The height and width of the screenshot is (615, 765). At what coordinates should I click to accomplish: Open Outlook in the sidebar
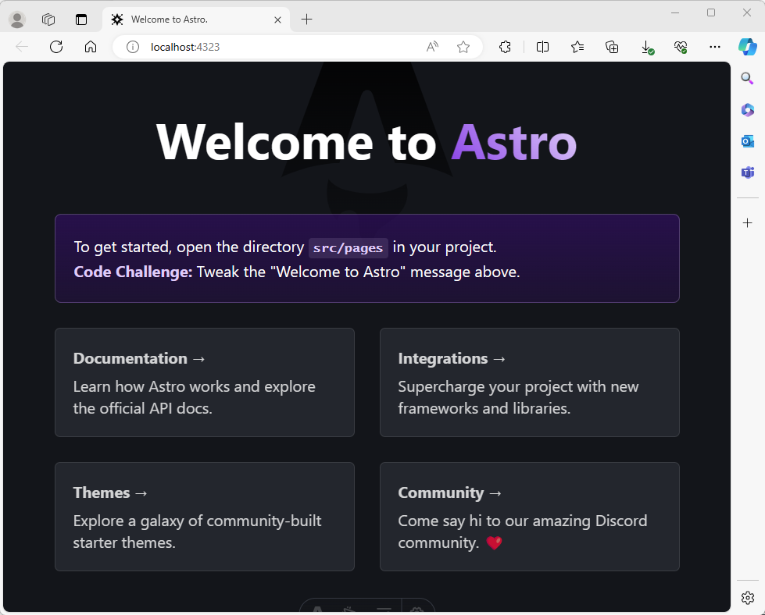click(x=748, y=141)
